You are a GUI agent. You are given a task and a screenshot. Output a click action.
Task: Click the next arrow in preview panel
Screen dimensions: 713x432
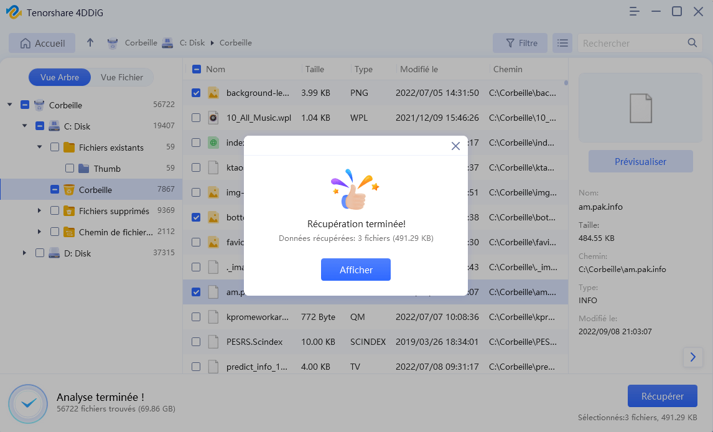click(x=692, y=357)
